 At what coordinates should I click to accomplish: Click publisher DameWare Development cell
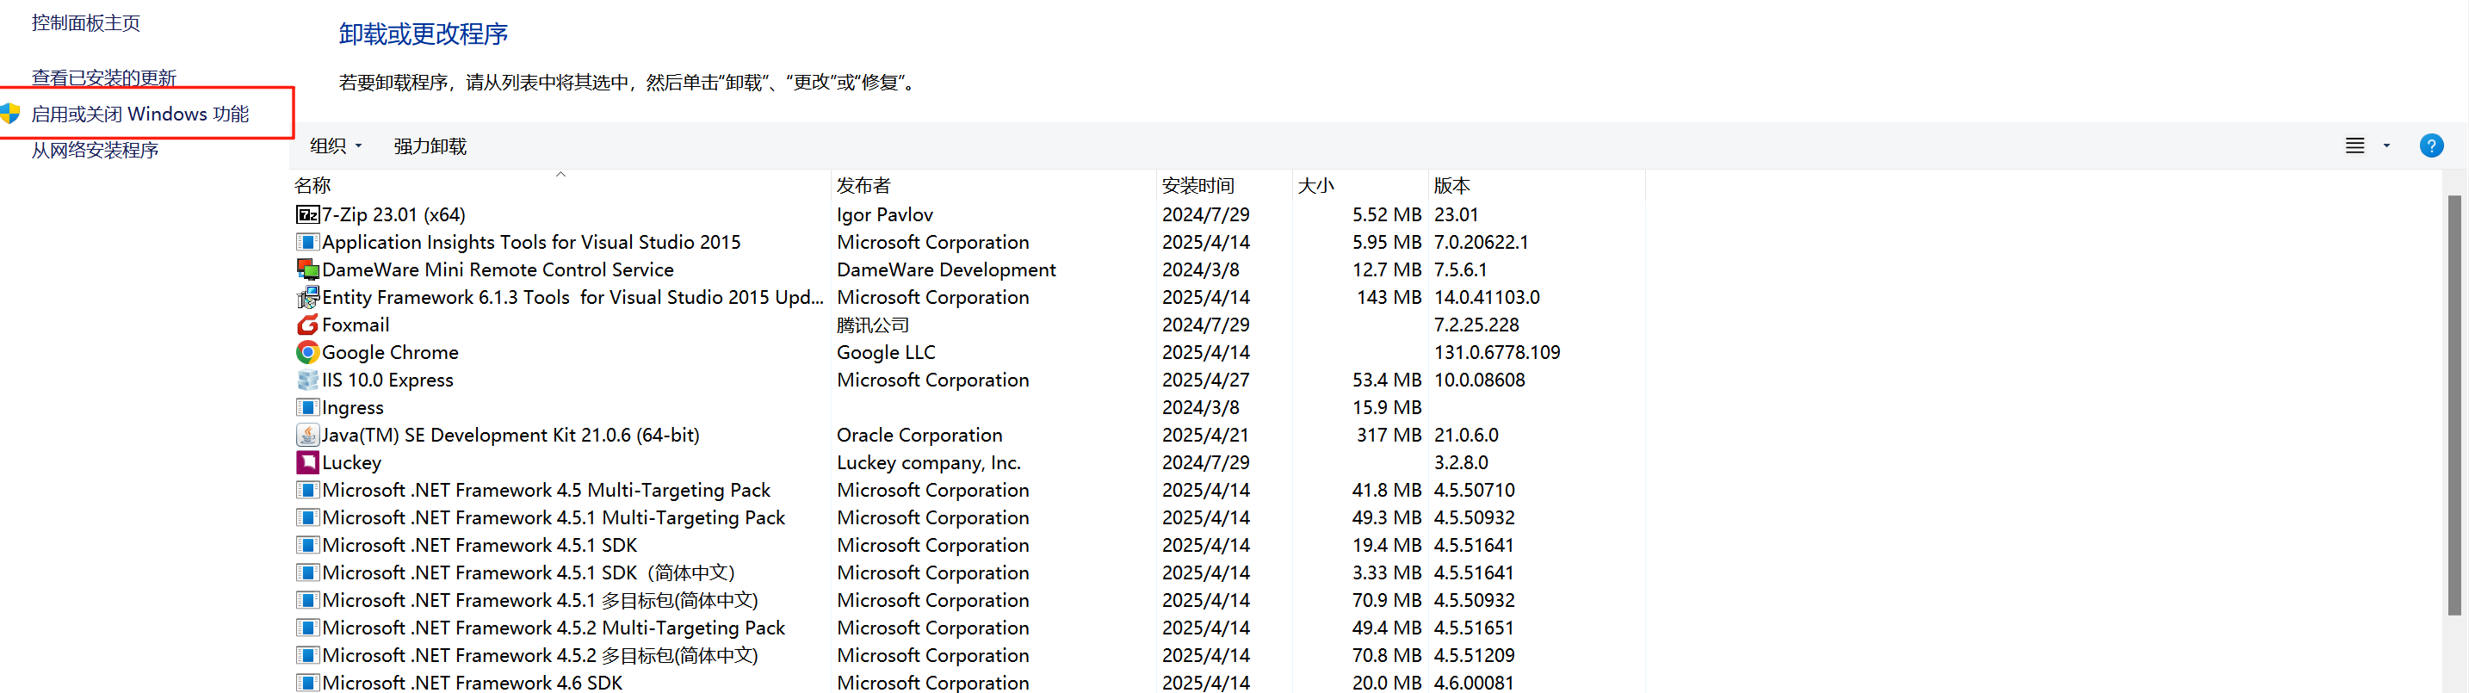point(946,270)
